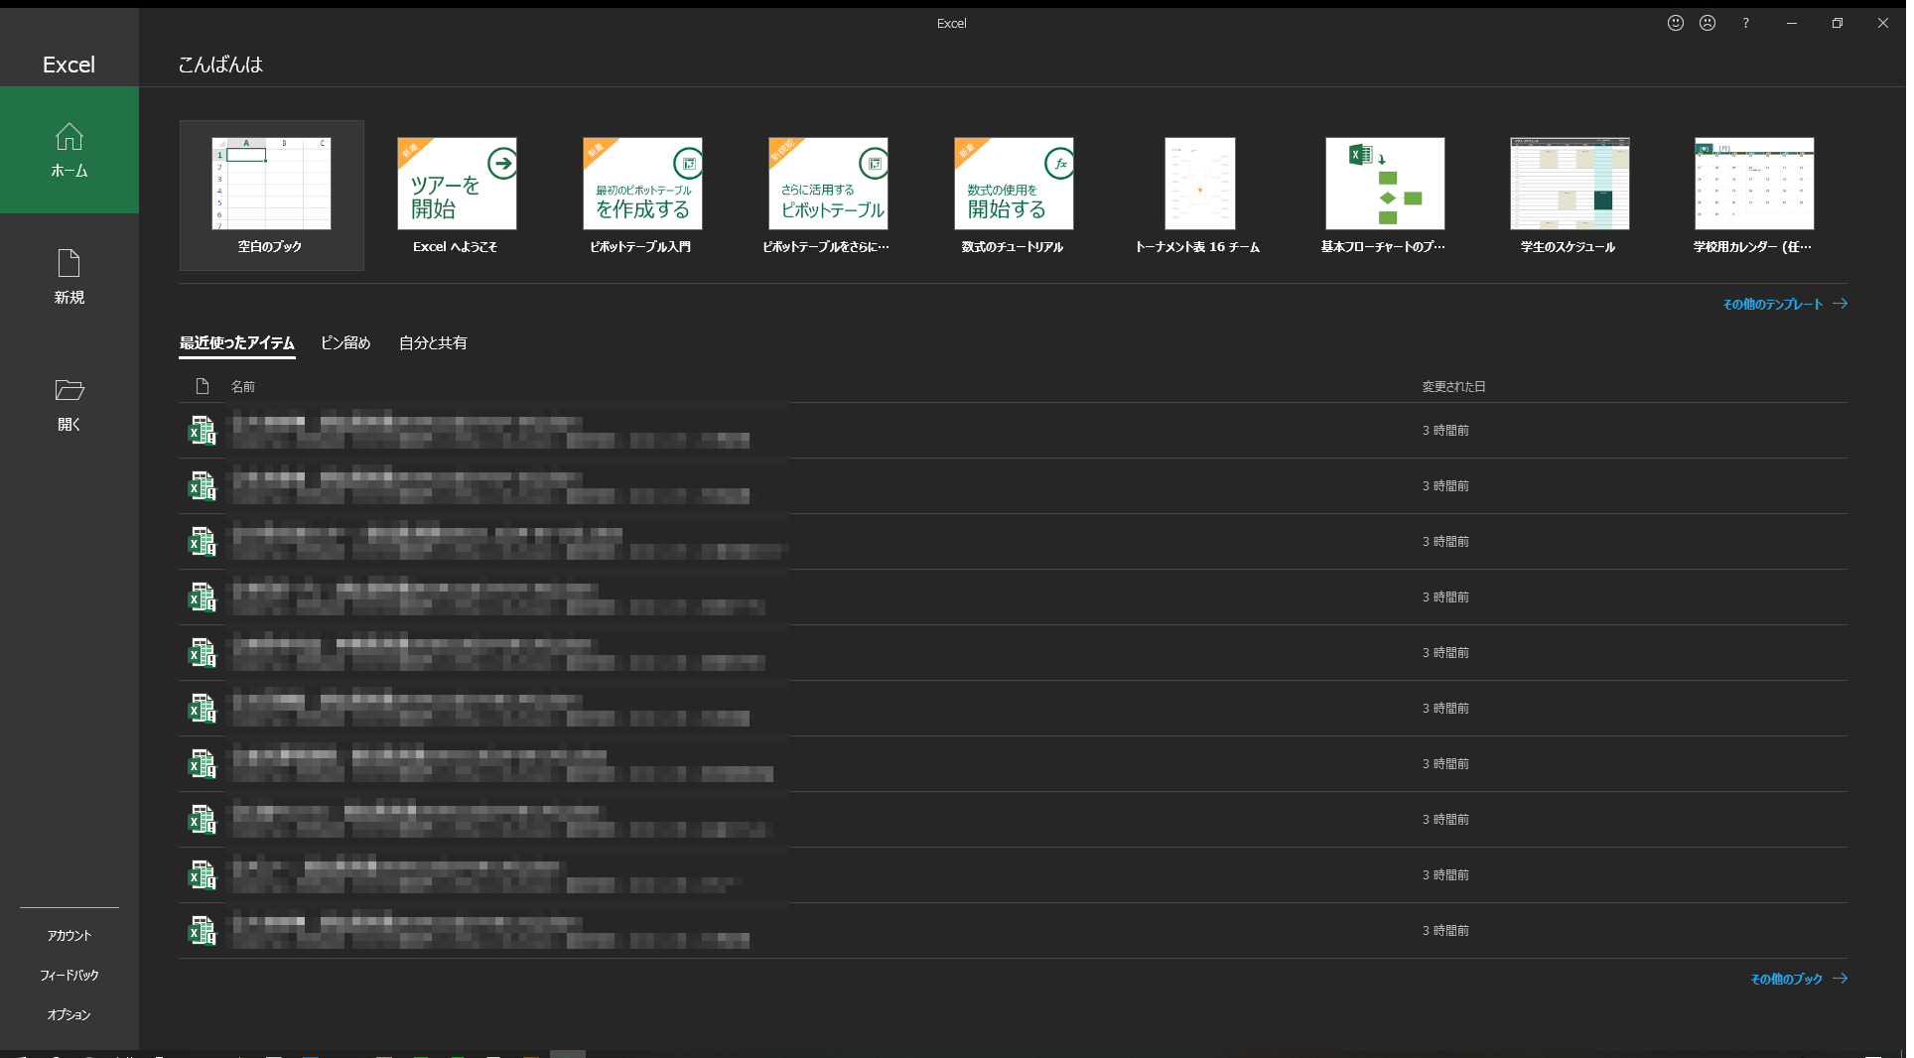This screenshot has height=1058, width=1914.
Task: Open the seventh recent workbook's Excel icon
Action: [x=203, y=763]
